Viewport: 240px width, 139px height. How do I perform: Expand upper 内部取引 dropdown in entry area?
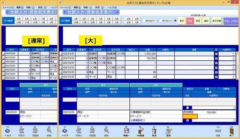234,108
